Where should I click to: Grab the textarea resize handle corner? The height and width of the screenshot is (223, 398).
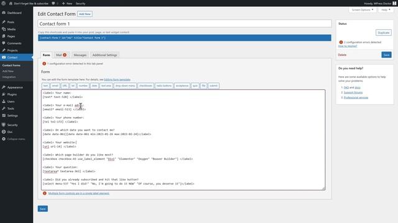pyautogui.click(x=323, y=188)
